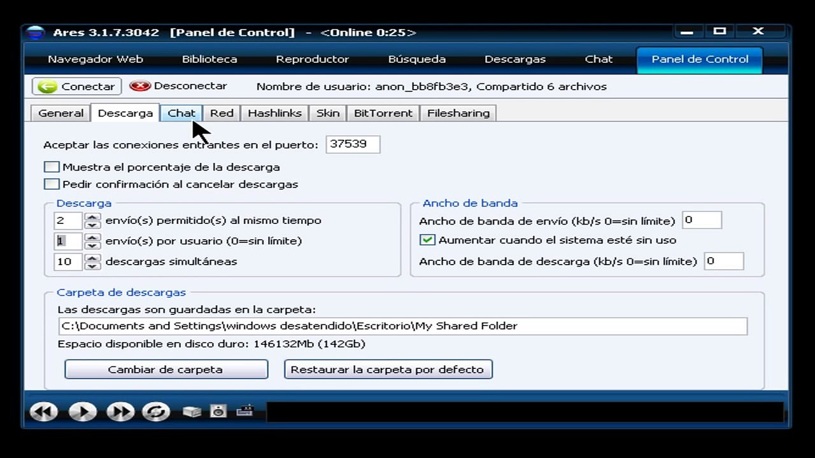Screen dimensions: 815x458
Task: Enable 'Muestra el porcentaje de la descarga'
Action: [52, 167]
